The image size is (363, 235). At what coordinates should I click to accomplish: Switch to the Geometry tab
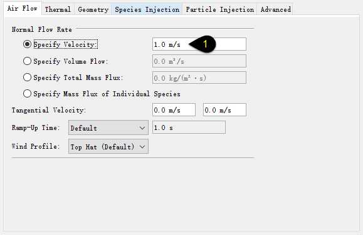click(93, 9)
